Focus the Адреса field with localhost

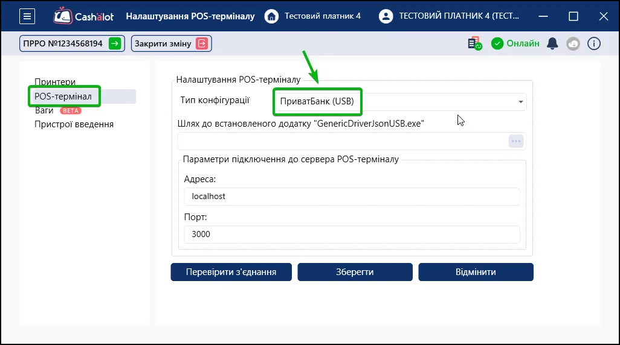pos(352,197)
